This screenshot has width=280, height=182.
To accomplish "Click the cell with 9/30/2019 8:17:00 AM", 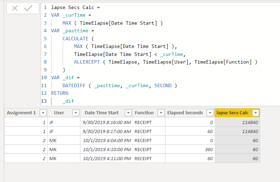I will (x=106, y=131).
